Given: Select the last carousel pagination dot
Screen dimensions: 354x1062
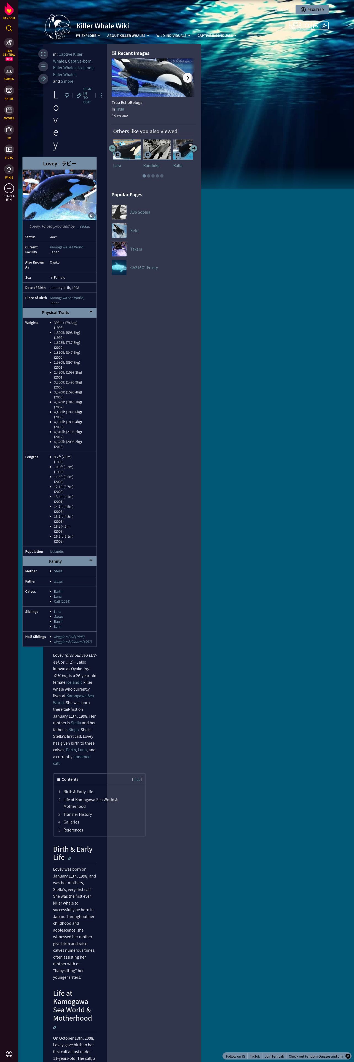Looking at the screenshot, I should (162, 176).
